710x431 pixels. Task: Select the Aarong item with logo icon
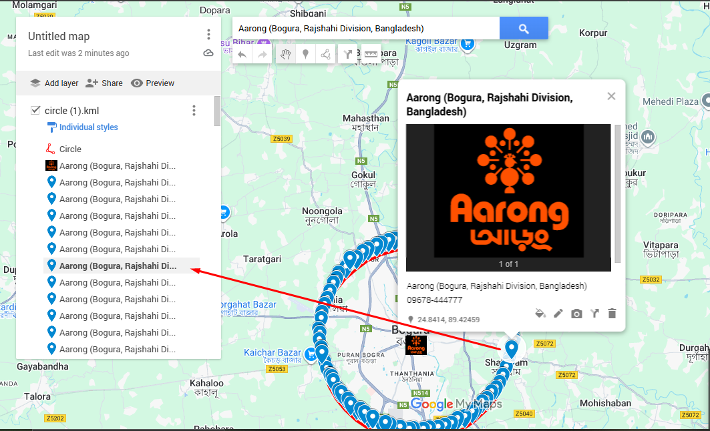[x=111, y=165]
